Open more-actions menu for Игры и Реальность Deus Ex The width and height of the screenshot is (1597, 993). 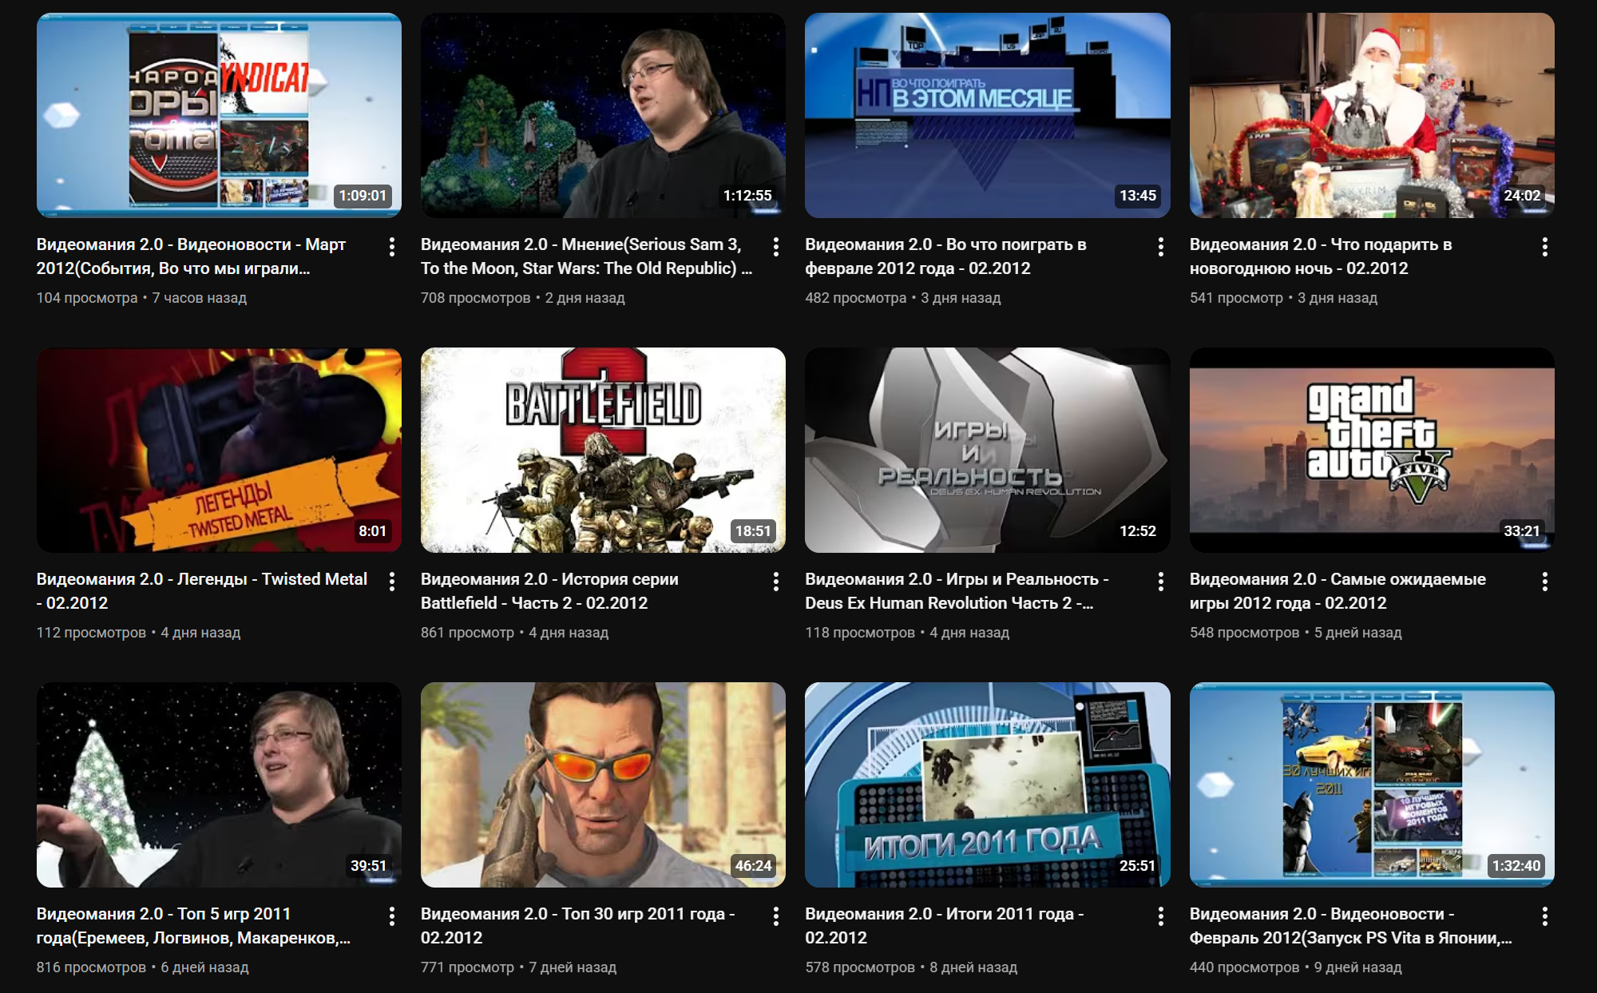1160,582
